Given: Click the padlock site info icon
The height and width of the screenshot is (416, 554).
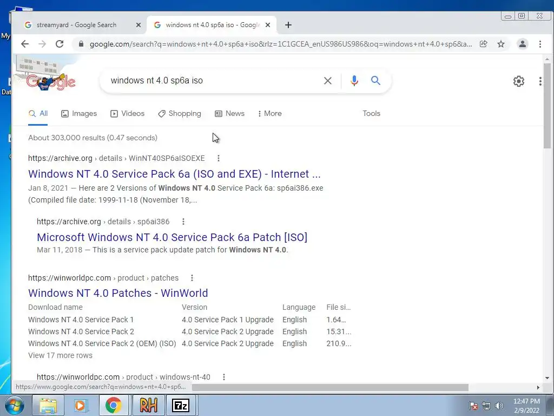Looking at the screenshot, I should click(81, 44).
